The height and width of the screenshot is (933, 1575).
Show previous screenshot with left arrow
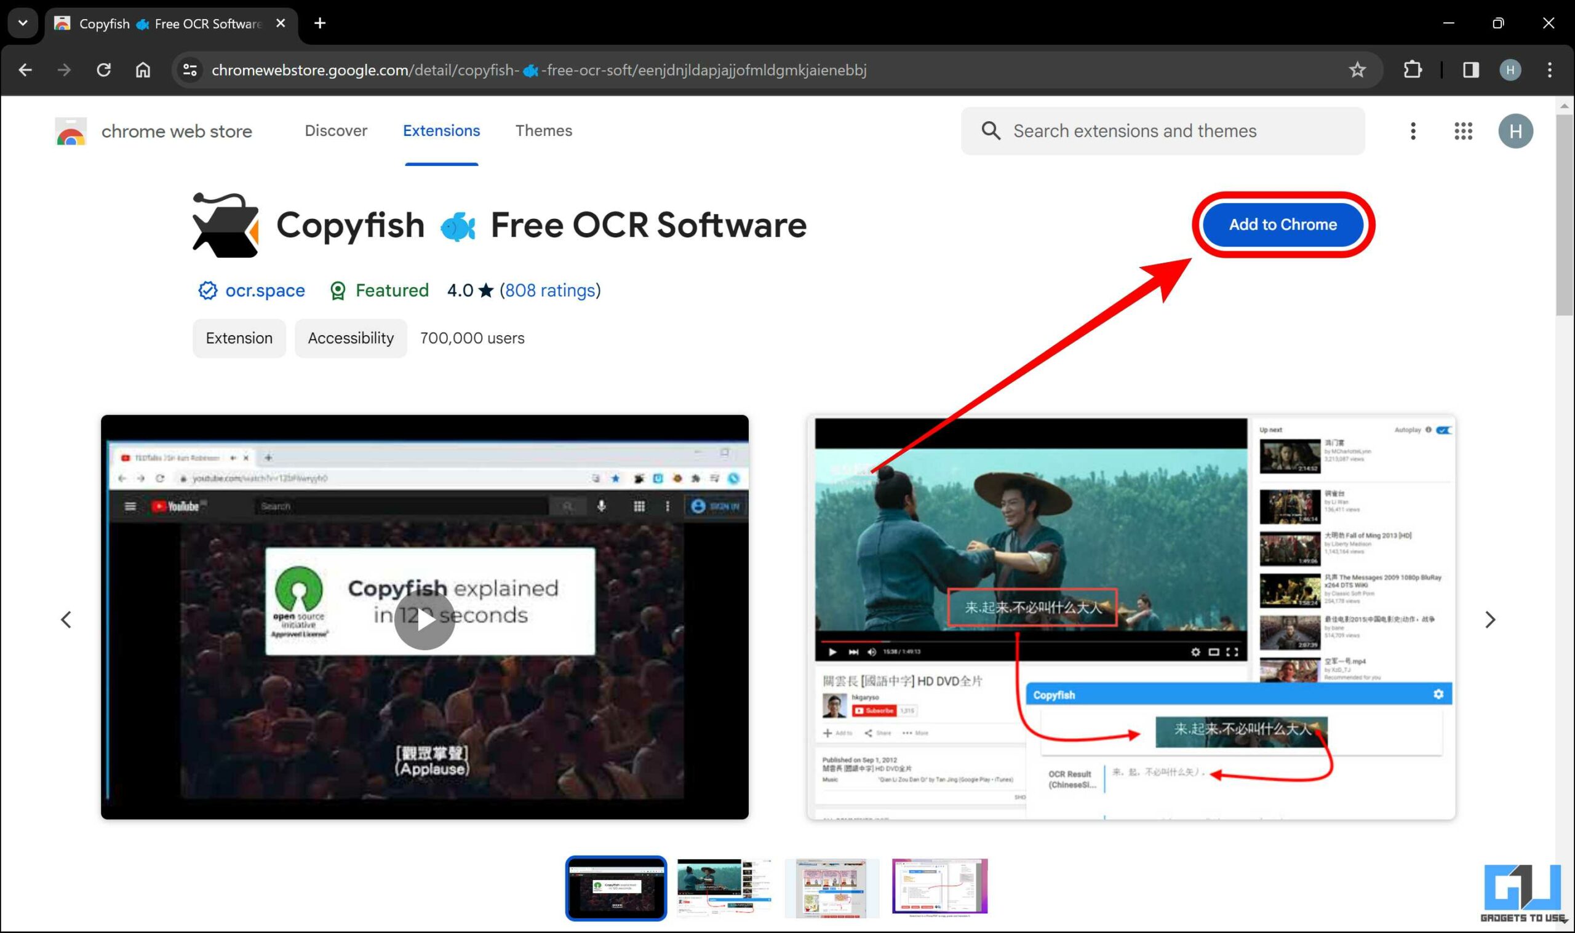66,620
